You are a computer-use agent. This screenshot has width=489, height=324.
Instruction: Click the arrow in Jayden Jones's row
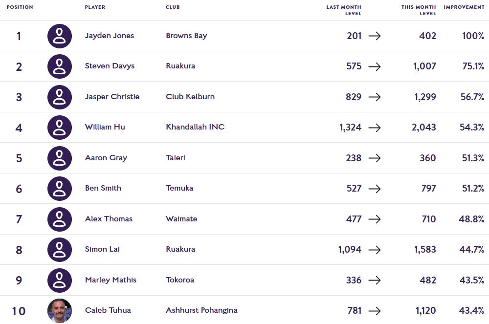coord(375,36)
